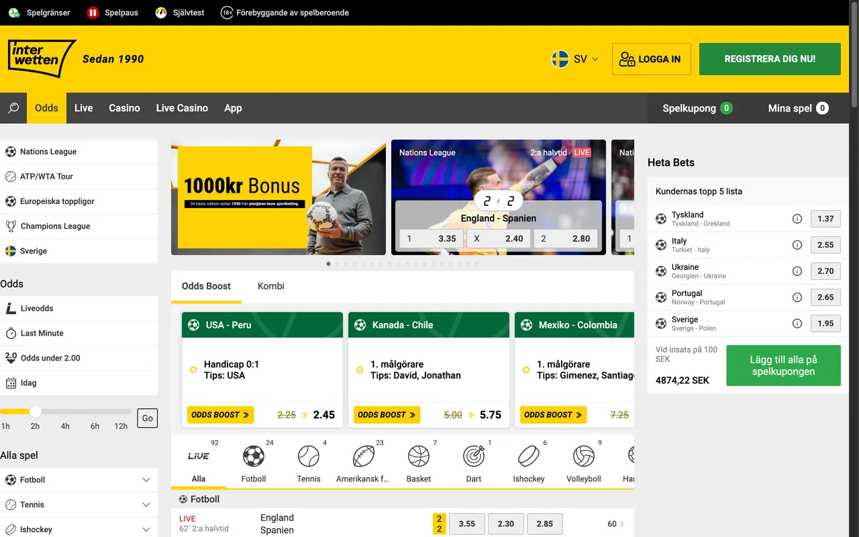
Task: Select banner draw odds X 2.40
Action: tap(499, 238)
